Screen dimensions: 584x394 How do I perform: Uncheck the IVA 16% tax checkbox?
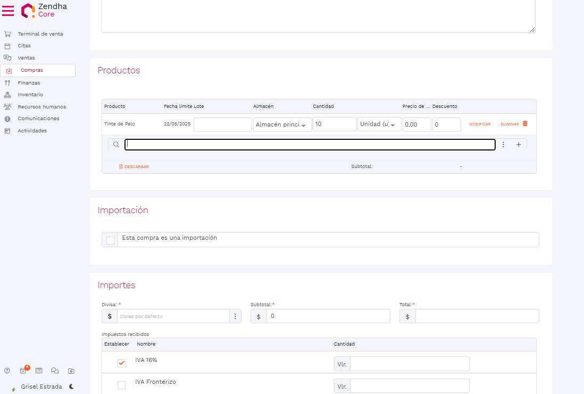click(x=121, y=363)
